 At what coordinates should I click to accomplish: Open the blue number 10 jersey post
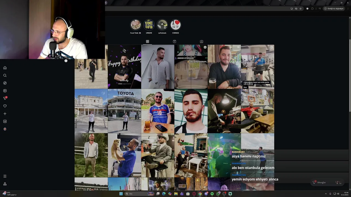pyautogui.click(x=158, y=111)
